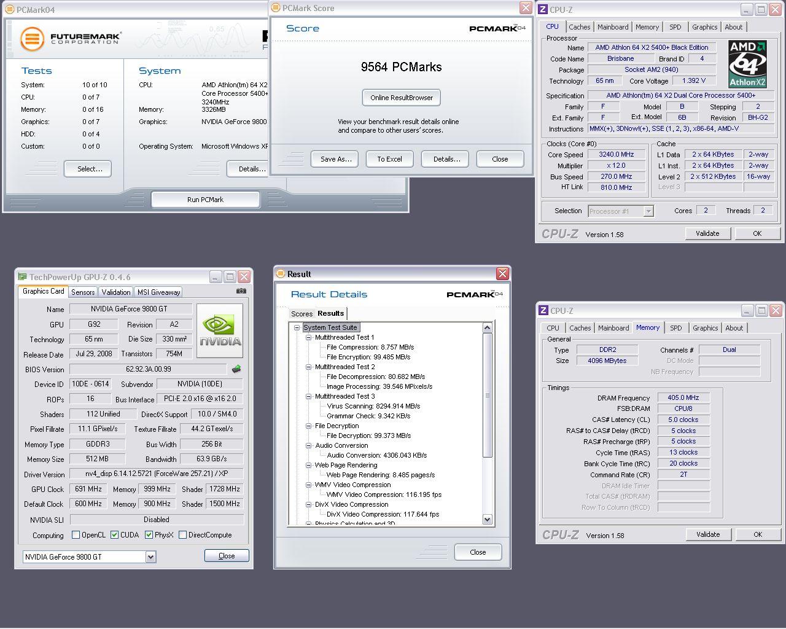The height and width of the screenshot is (629, 786).
Task: Click scroll down arrow in Result list
Action: (488, 520)
